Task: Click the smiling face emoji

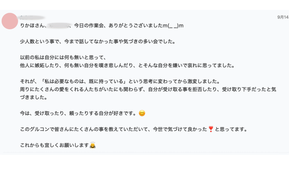Action: click(142, 114)
